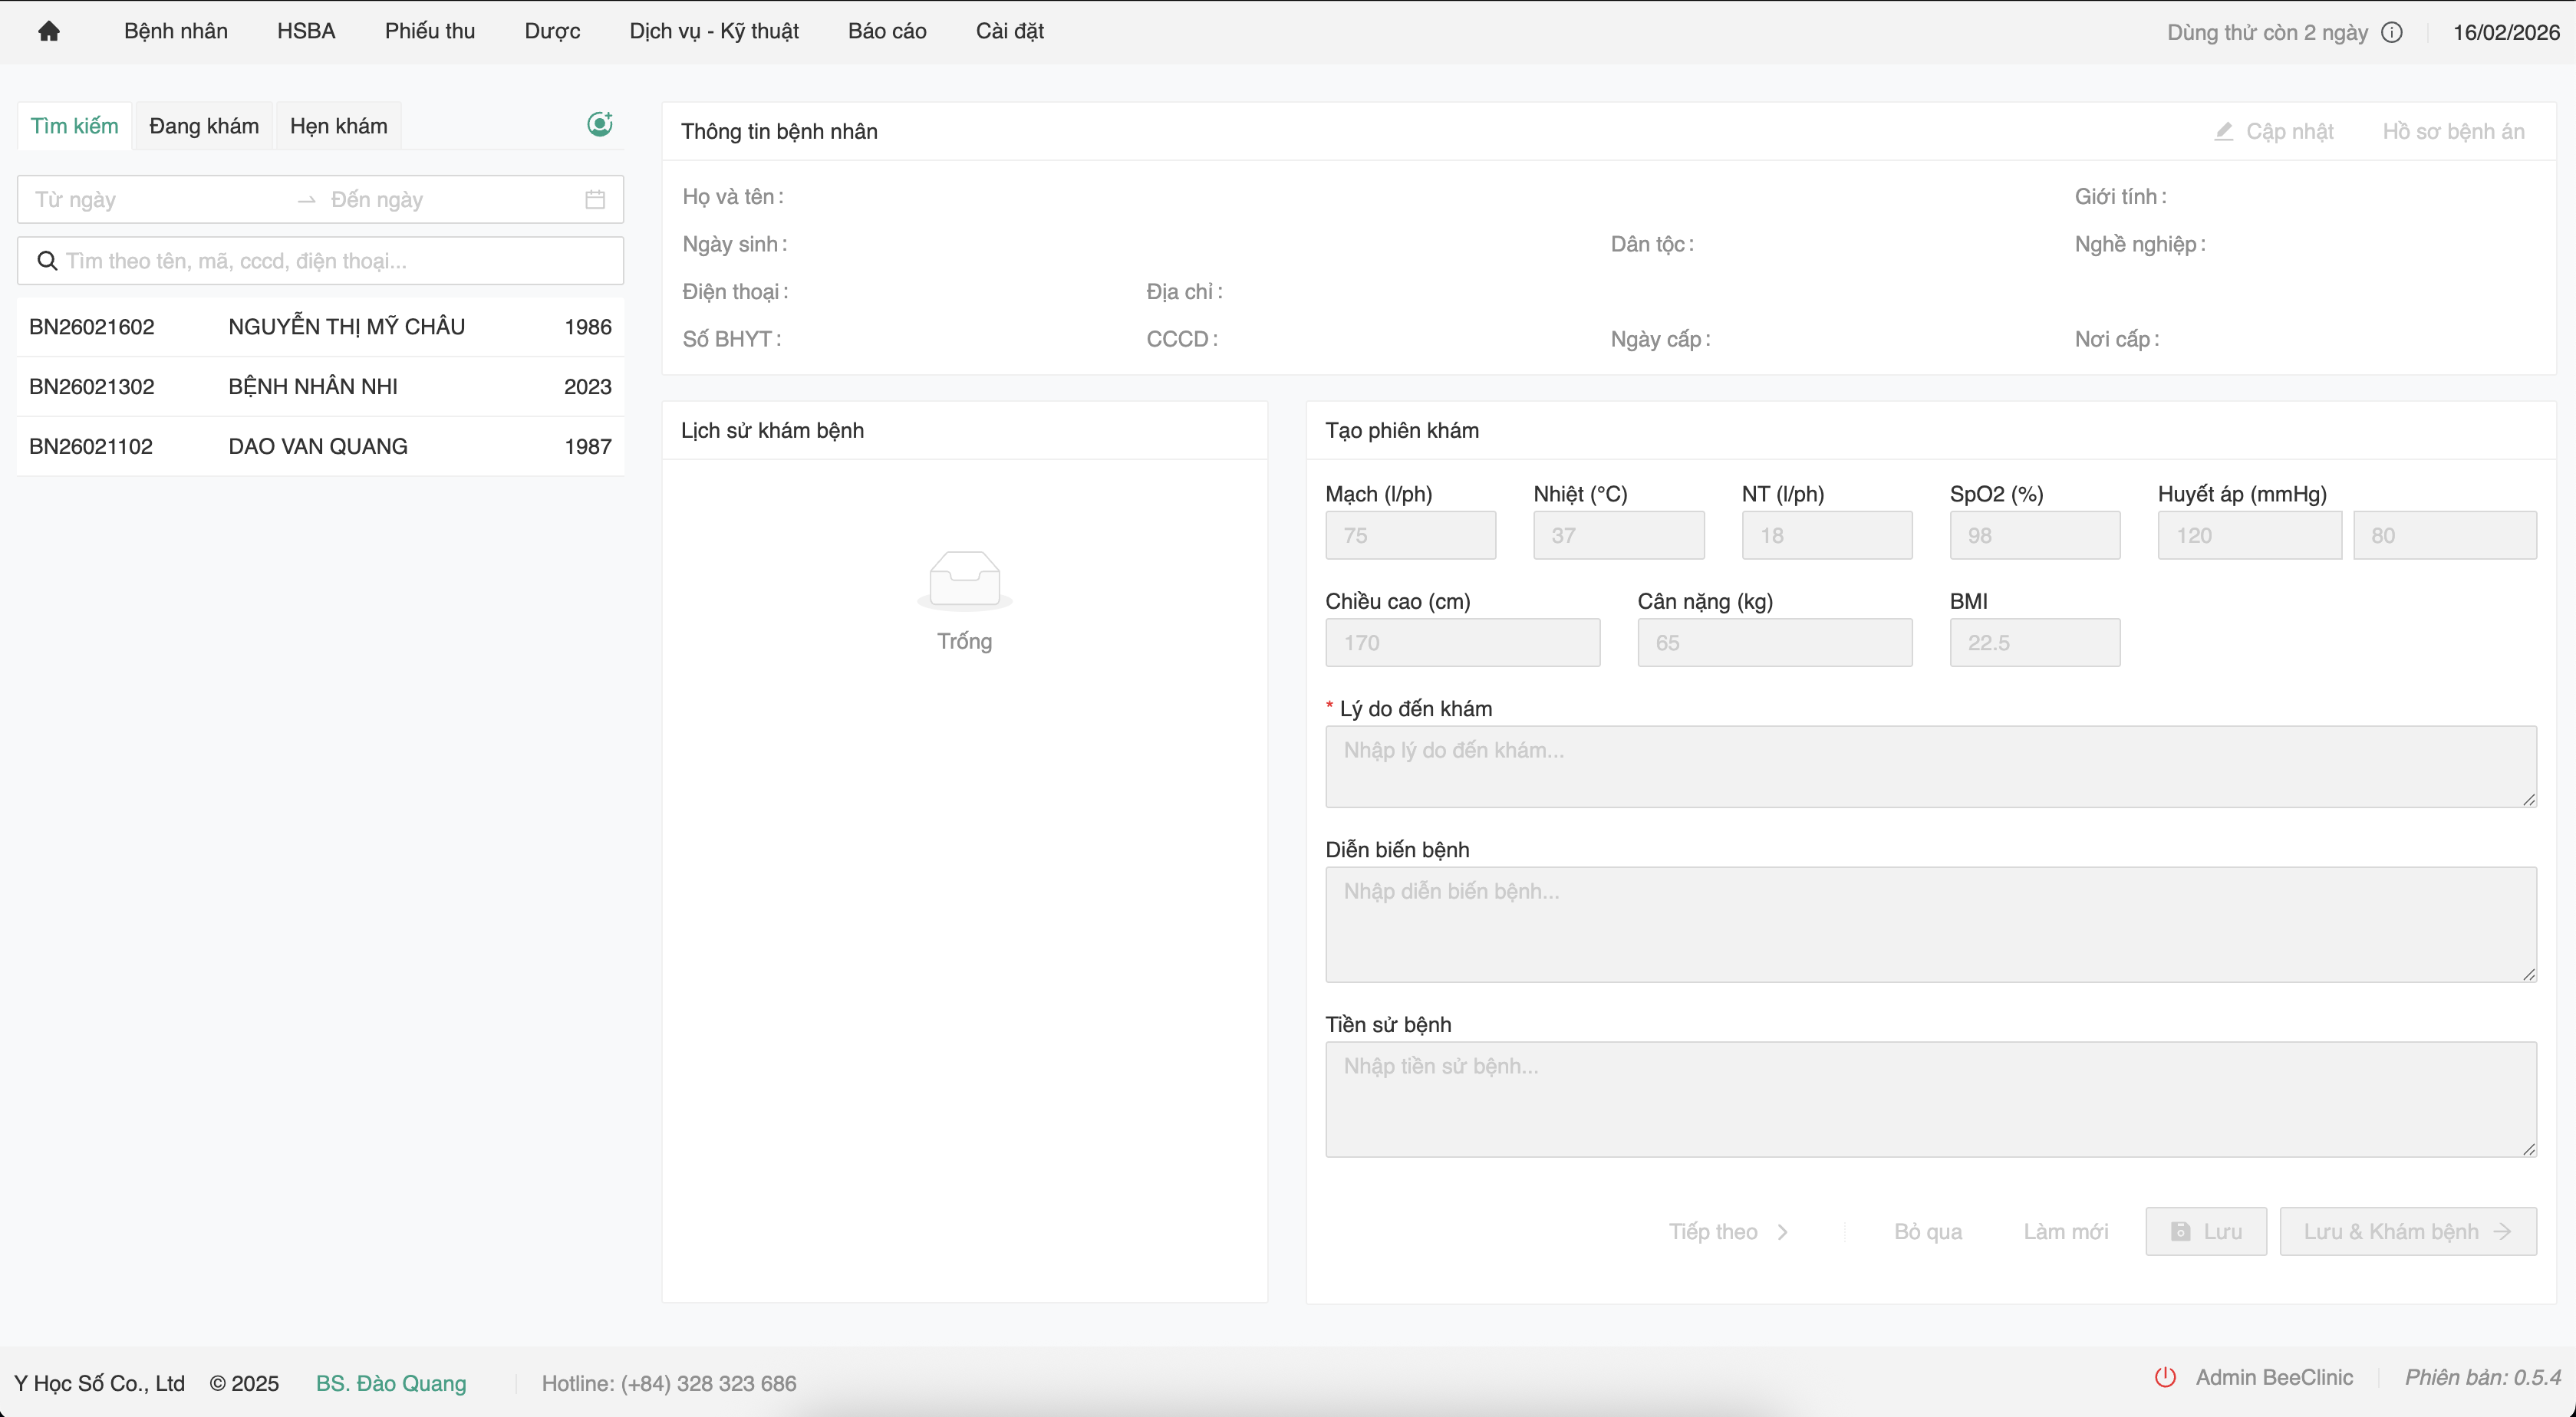Select patient NGUYỄN THỊ MỸ CHÂU row
The image size is (2576, 1417).
coord(320,327)
